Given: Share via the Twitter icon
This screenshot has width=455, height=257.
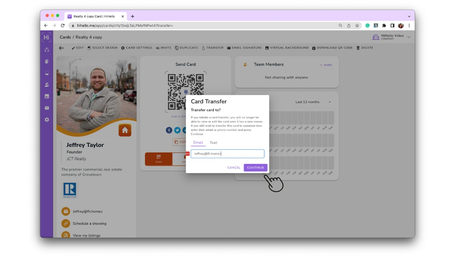Looking at the screenshot, I should tap(177, 130).
